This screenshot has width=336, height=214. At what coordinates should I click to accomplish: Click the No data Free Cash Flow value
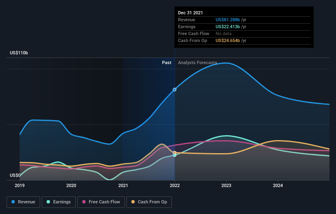223,33
